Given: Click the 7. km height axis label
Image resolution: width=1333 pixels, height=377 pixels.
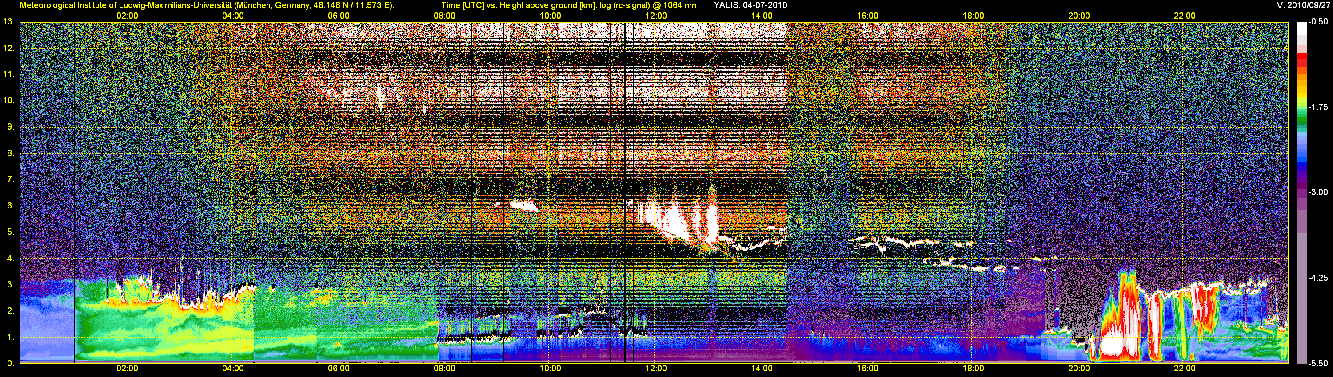Looking at the screenshot, I should pos(10,180).
